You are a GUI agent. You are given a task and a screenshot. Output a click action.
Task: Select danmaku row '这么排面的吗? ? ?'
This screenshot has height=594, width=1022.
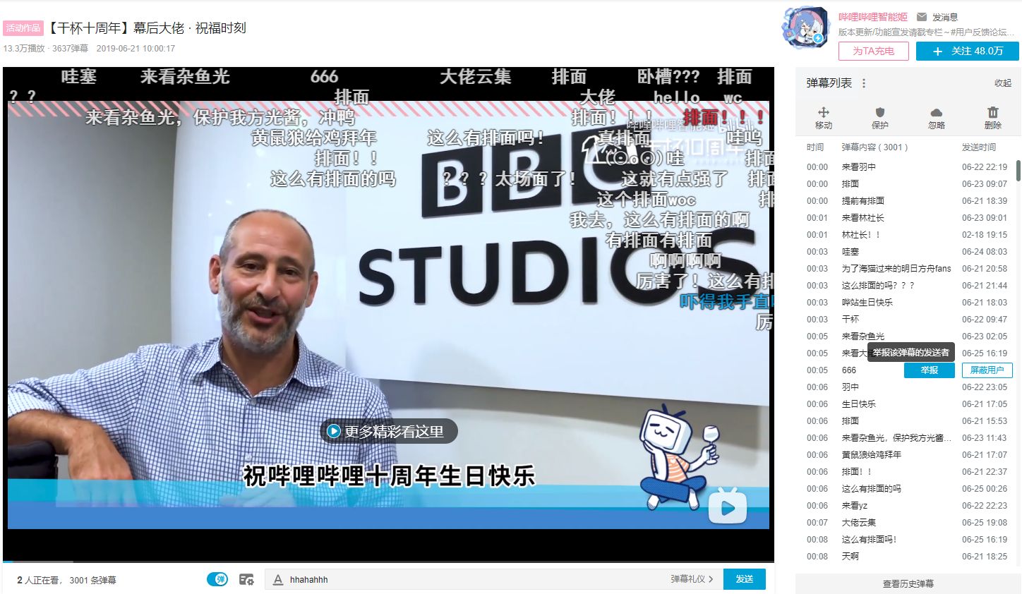[908, 286]
